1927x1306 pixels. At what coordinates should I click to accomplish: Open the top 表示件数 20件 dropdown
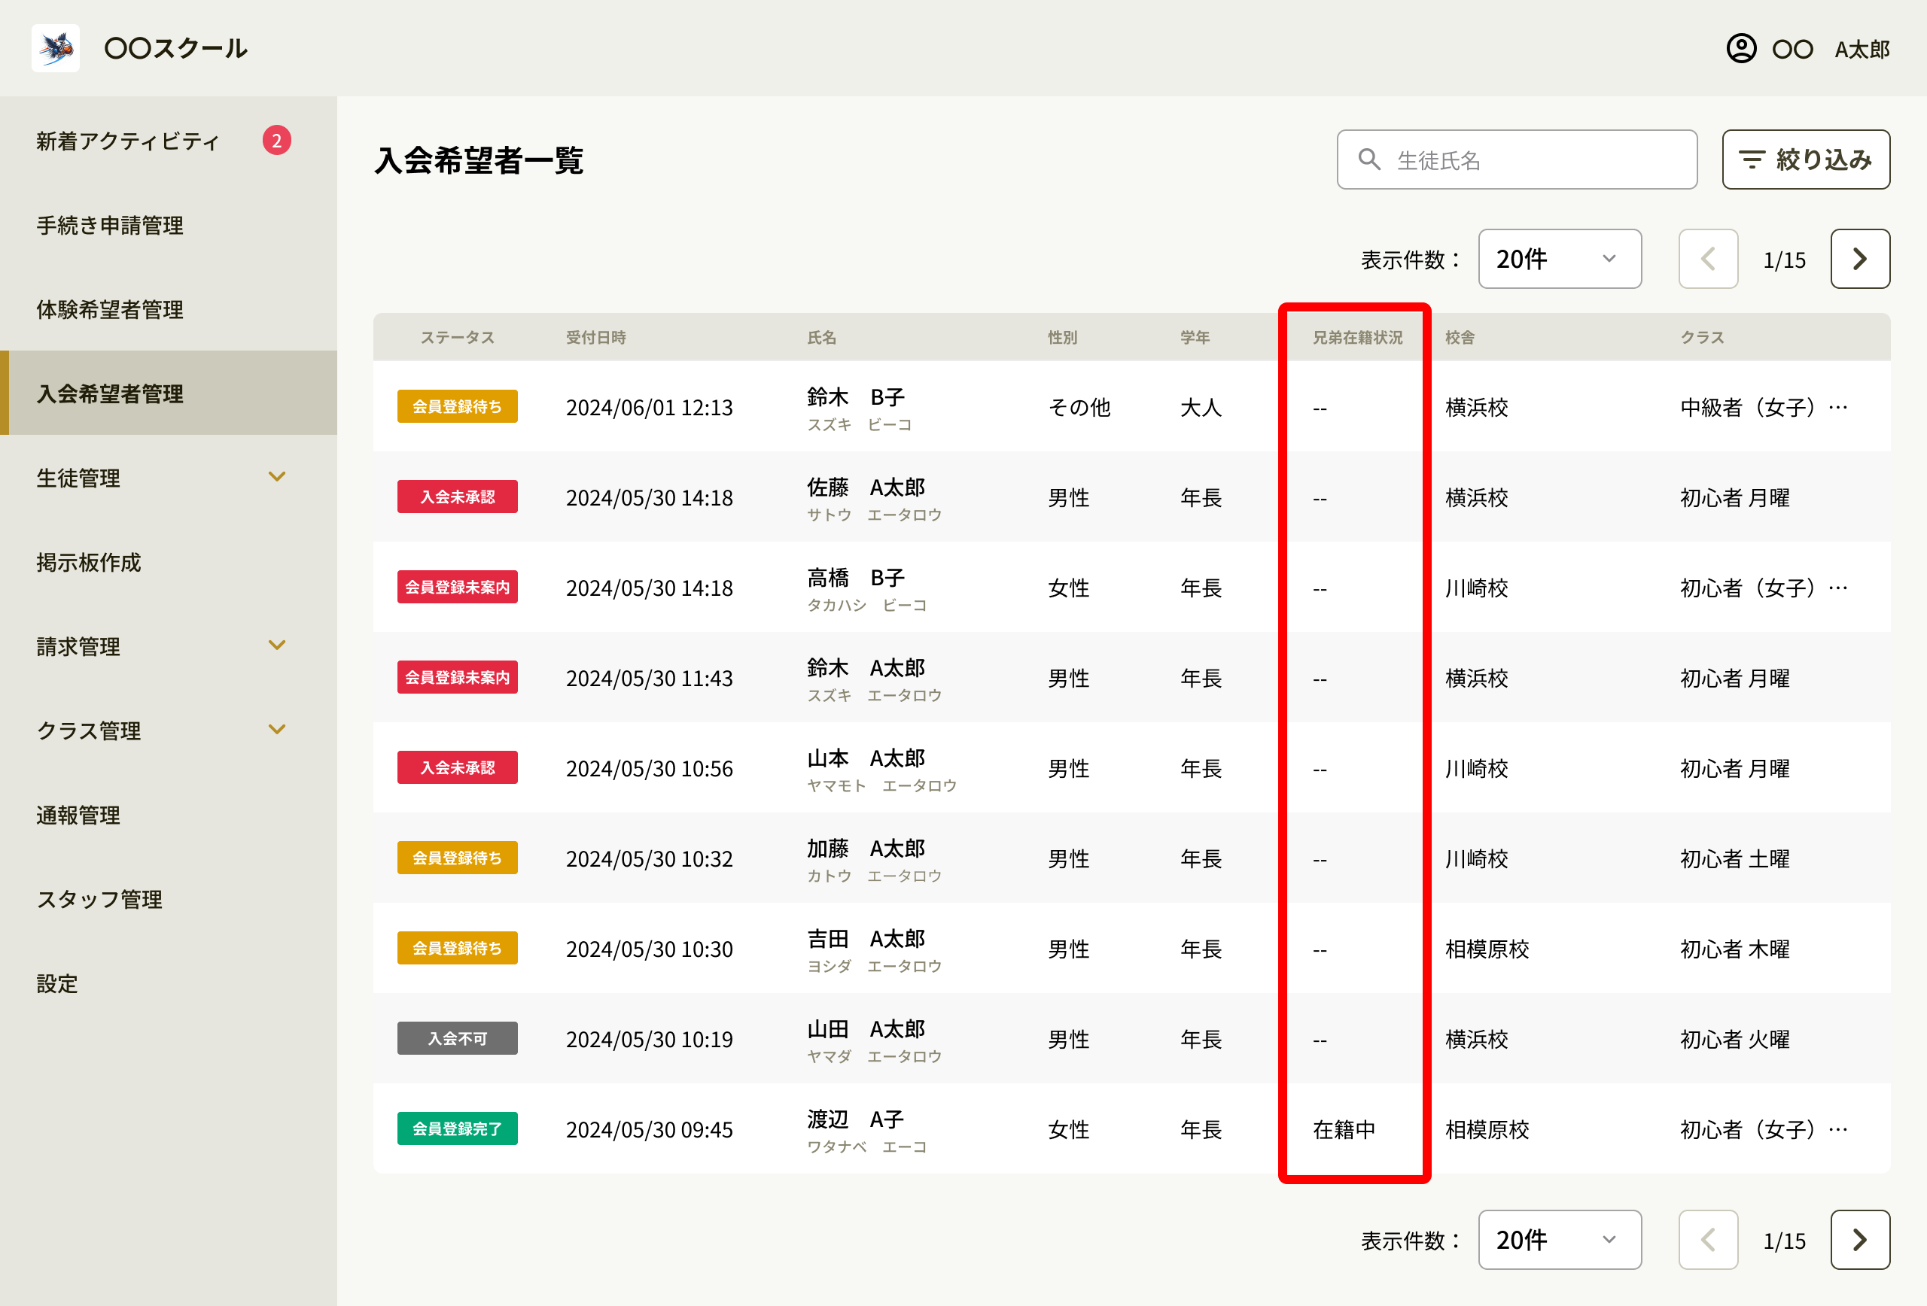pos(1559,259)
